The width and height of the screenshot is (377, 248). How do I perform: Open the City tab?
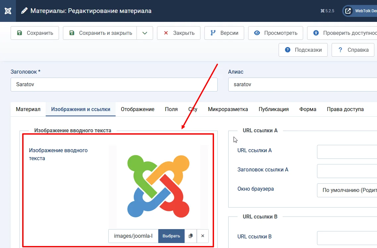point(193,109)
